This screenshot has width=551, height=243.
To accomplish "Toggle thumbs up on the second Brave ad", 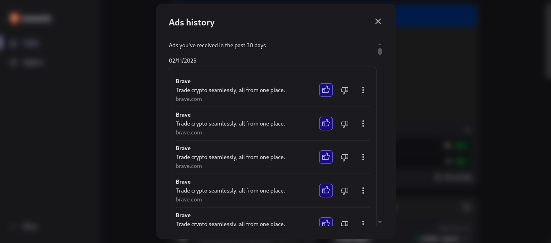I will pyautogui.click(x=326, y=124).
